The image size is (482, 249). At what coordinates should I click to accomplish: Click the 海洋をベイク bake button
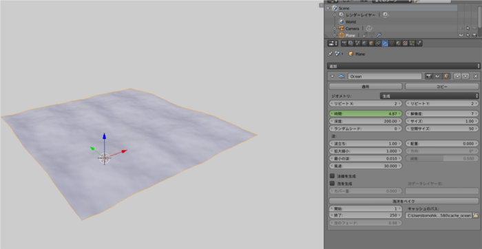(x=404, y=201)
